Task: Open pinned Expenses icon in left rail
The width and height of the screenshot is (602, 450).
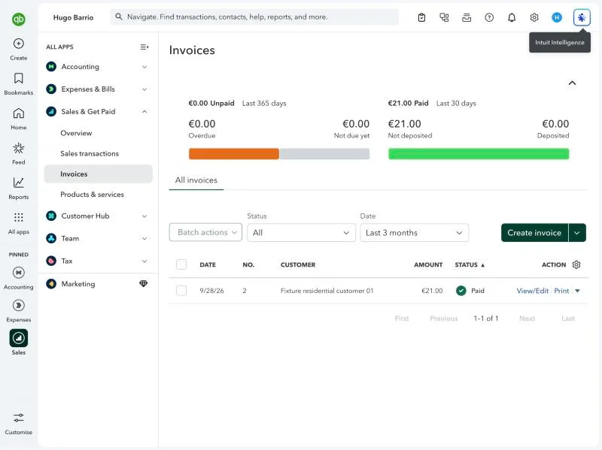Action: 18,306
